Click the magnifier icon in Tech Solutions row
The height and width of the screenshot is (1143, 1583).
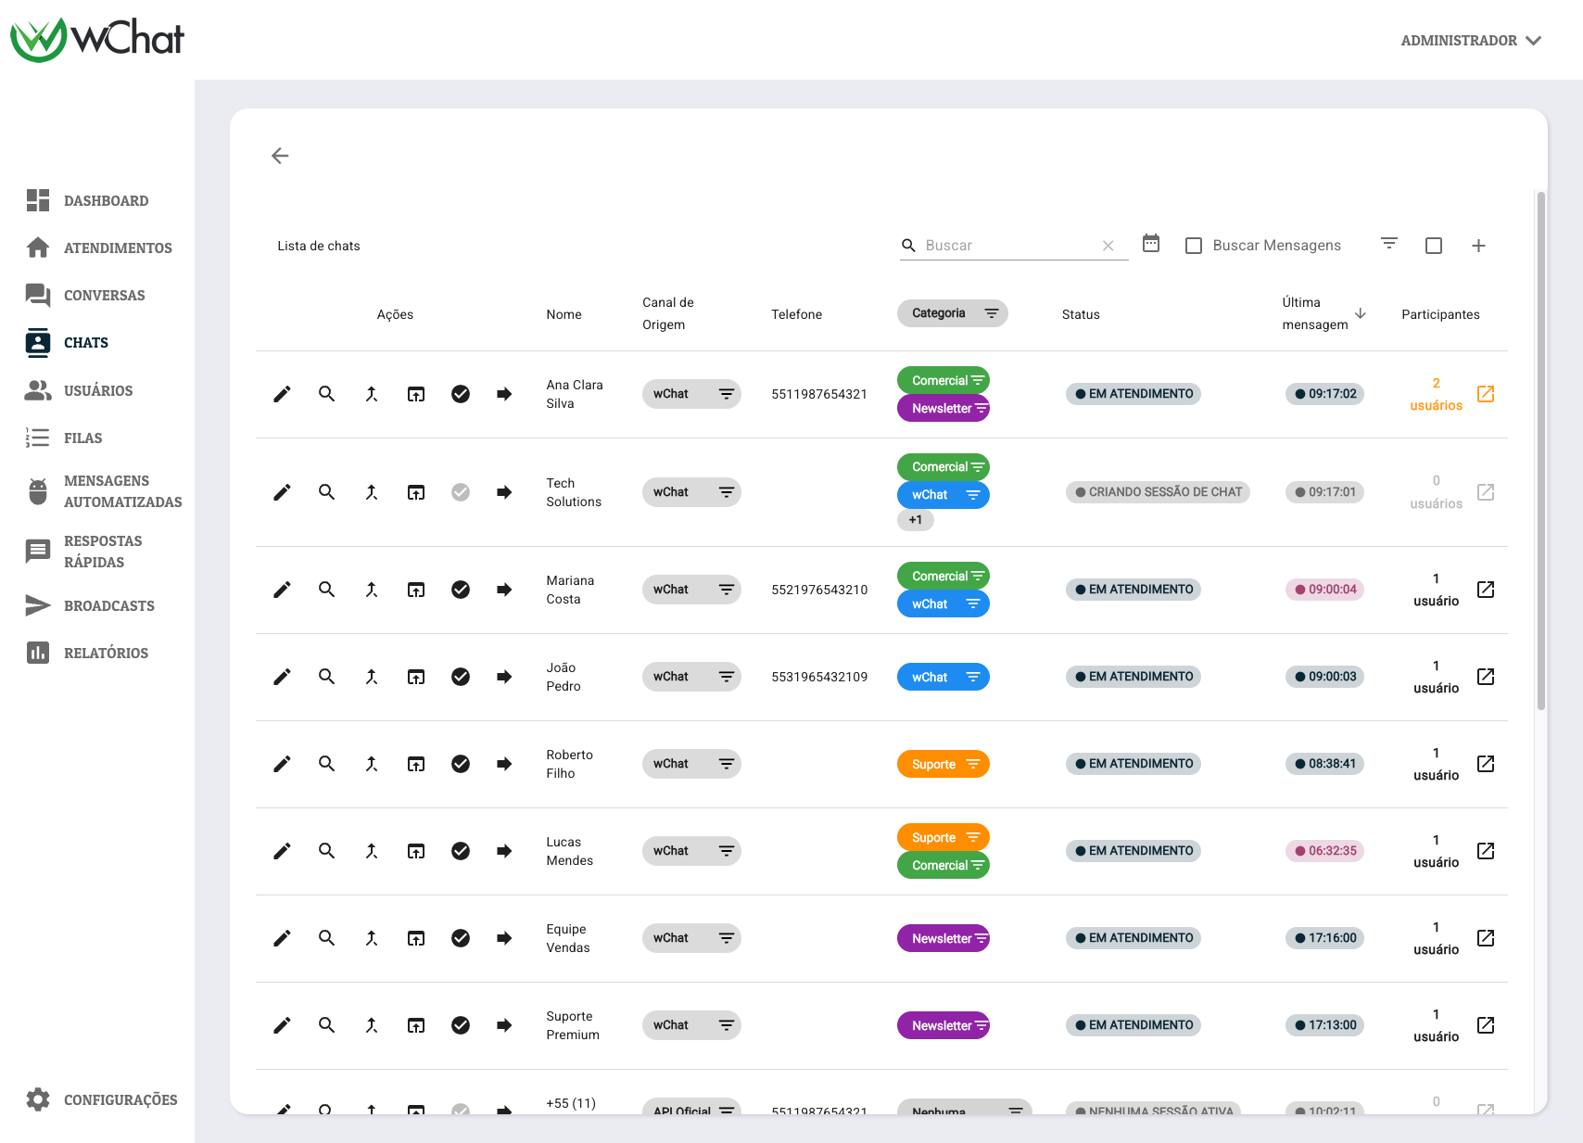[326, 492]
